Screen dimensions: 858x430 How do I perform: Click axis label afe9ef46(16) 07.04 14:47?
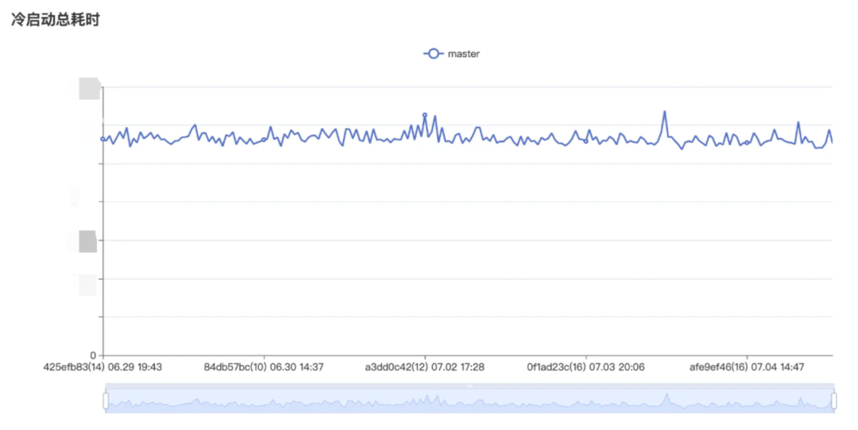point(747,367)
